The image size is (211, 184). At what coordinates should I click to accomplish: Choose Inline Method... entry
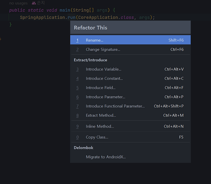(130, 126)
